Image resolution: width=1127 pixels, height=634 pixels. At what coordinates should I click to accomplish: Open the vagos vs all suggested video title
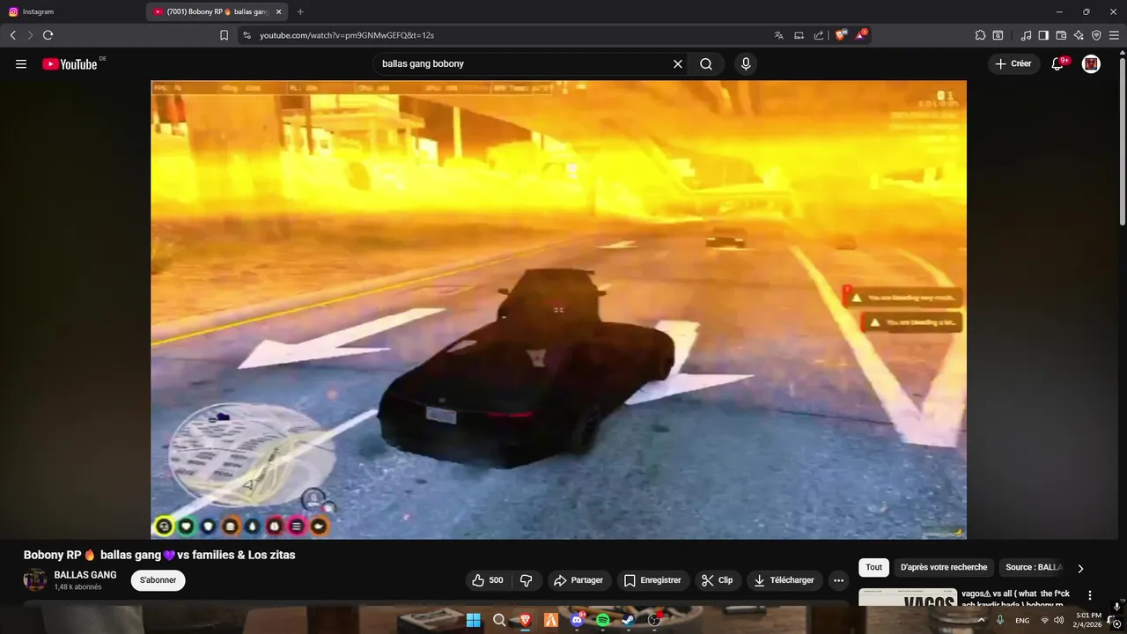click(1015, 599)
